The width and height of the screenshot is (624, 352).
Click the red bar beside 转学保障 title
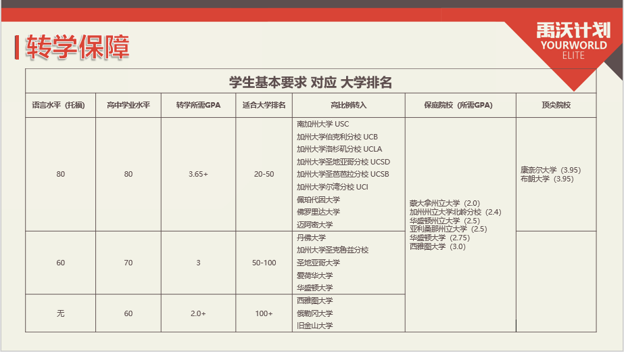16,47
